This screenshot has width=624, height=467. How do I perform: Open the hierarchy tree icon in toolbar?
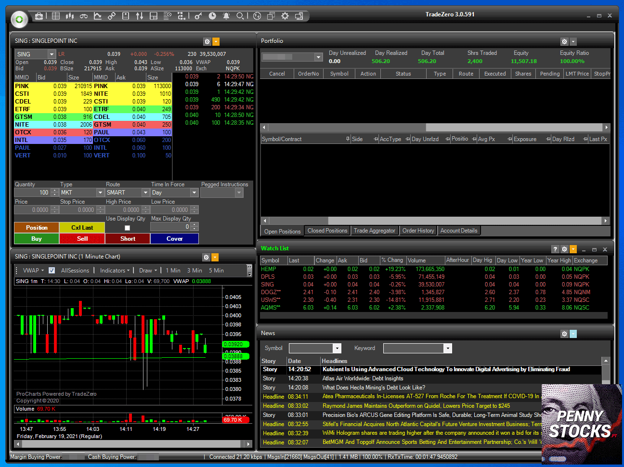[182, 16]
